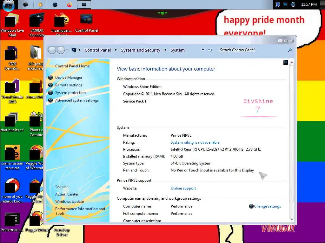Launch Visual Studio 2015 desktop icon
Image resolution: width=325 pixels, height=243 pixels.
(x=12, y=91)
